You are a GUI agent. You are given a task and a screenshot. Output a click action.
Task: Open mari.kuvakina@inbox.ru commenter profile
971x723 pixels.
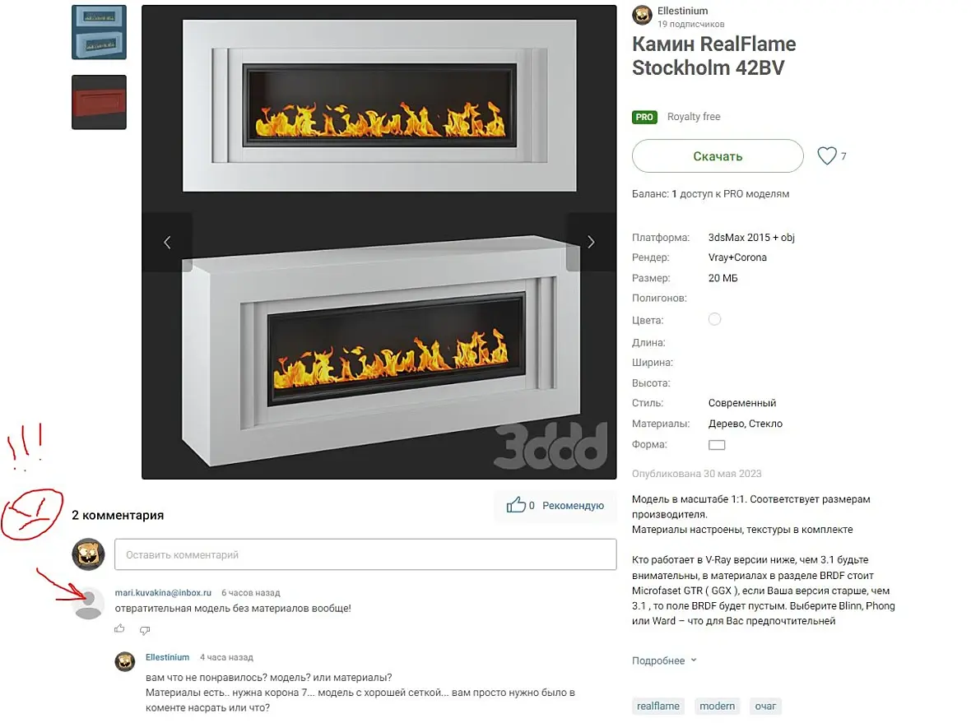[163, 592]
